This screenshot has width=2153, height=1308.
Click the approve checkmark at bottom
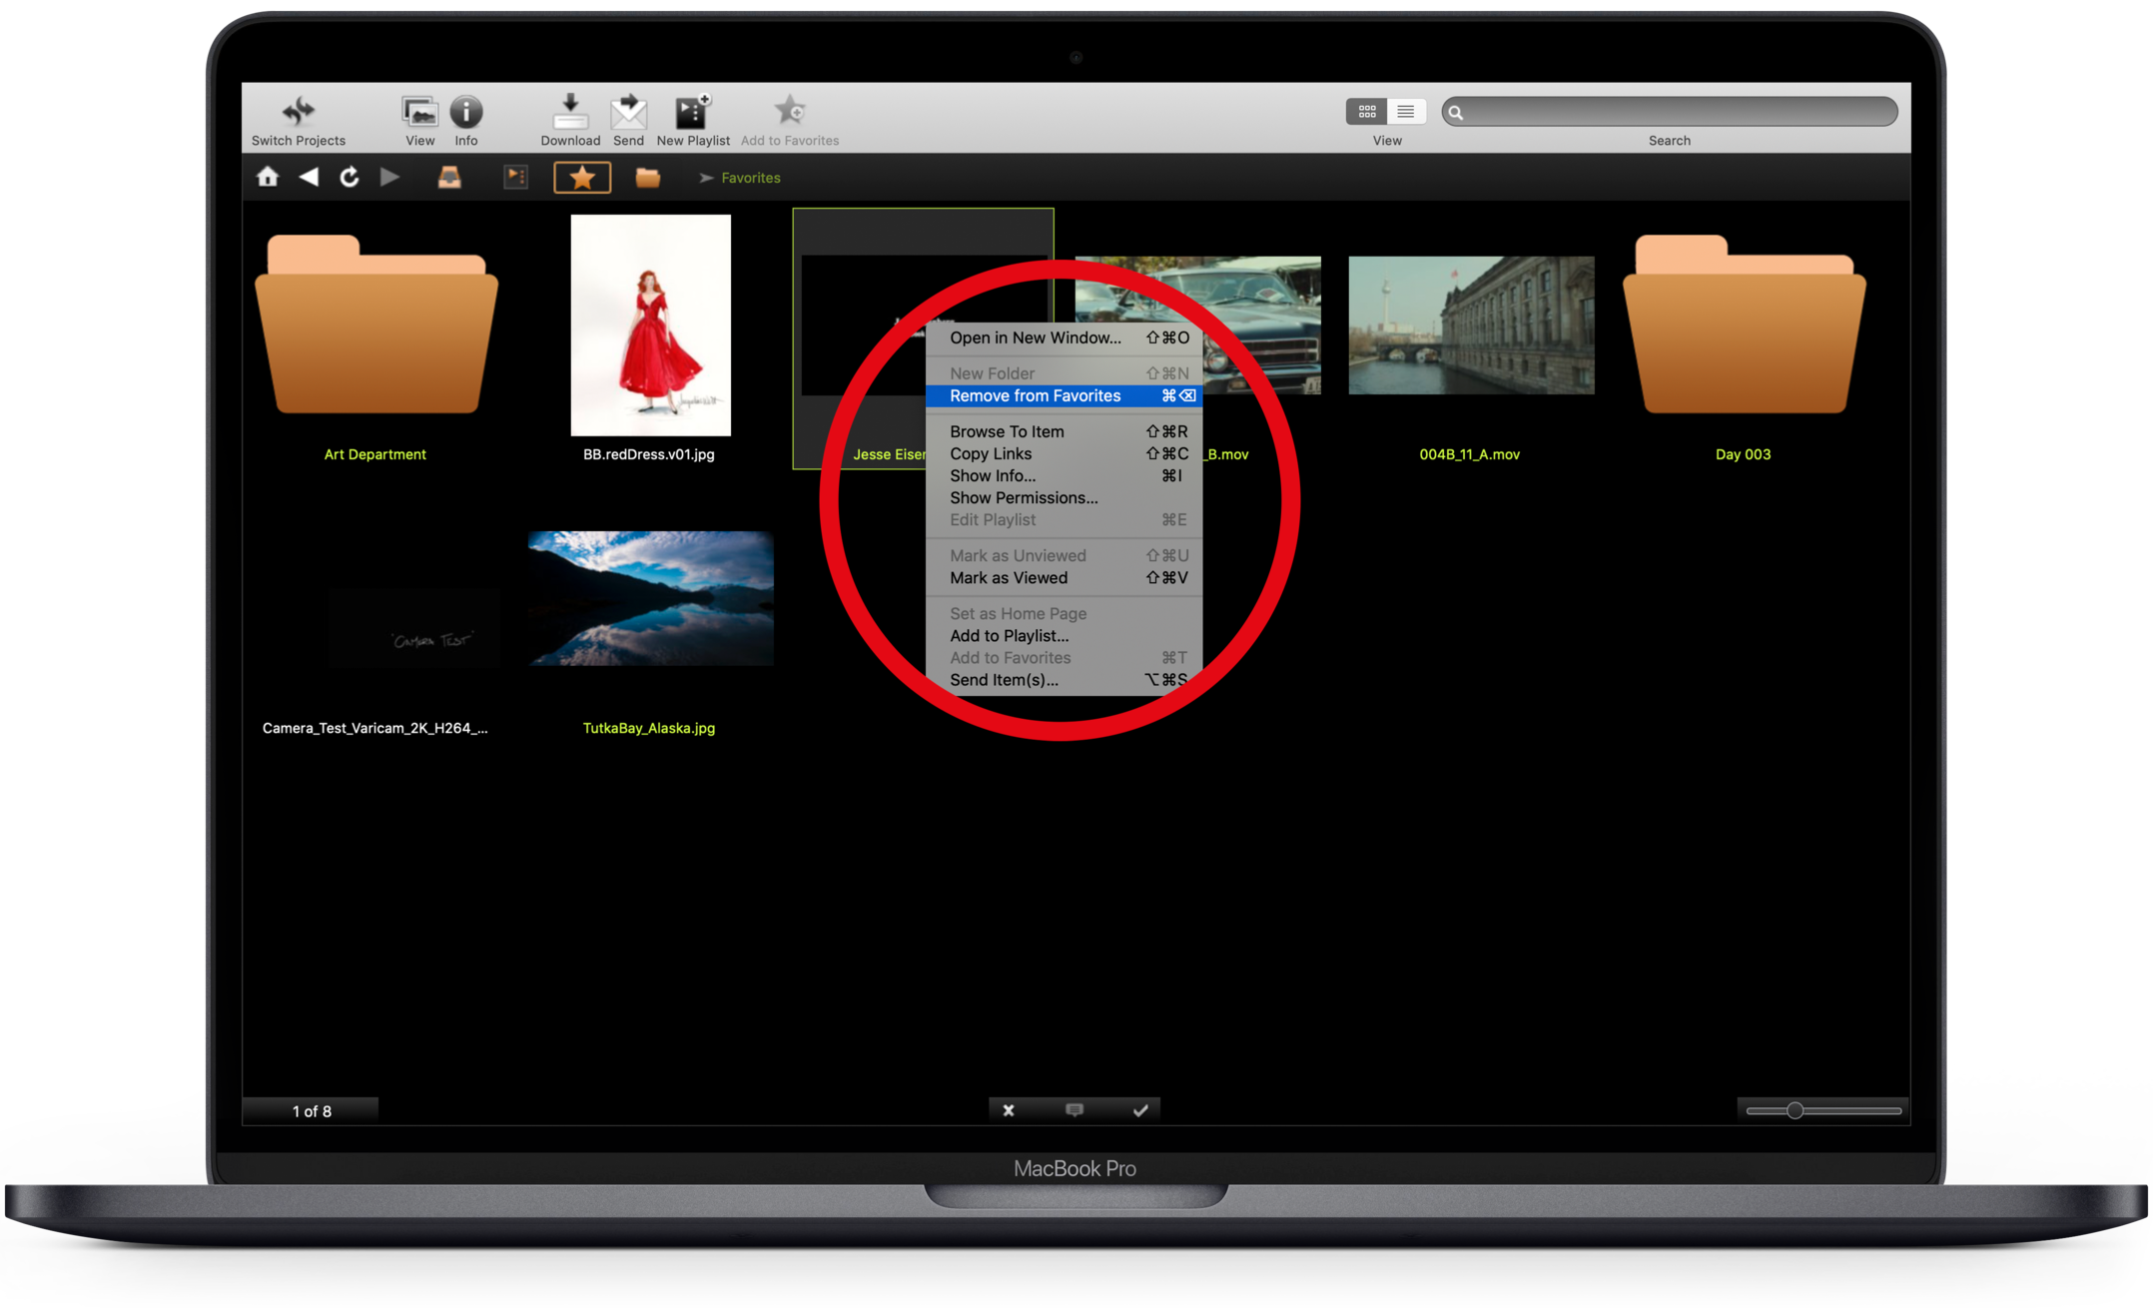point(1140,1110)
